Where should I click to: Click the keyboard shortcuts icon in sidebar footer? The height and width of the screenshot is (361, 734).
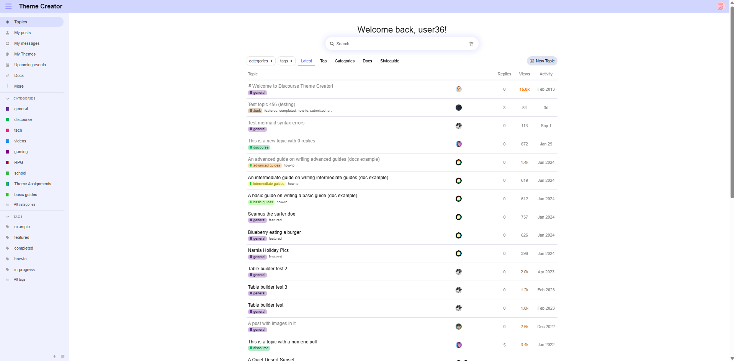[x=63, y=356]
